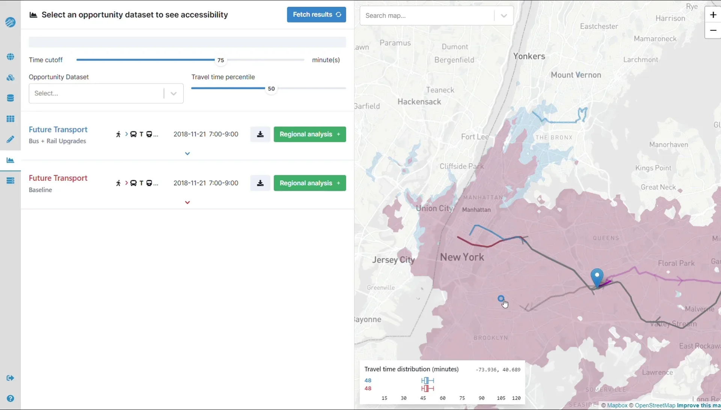
Task: Click the blue box plot in travel time distribution
Action: [x=427, y=381]
